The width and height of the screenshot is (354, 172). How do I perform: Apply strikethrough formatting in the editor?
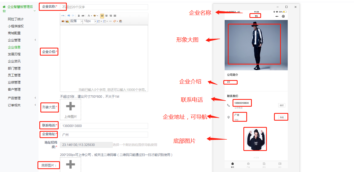pyautogui.click(x=83, y=16)
